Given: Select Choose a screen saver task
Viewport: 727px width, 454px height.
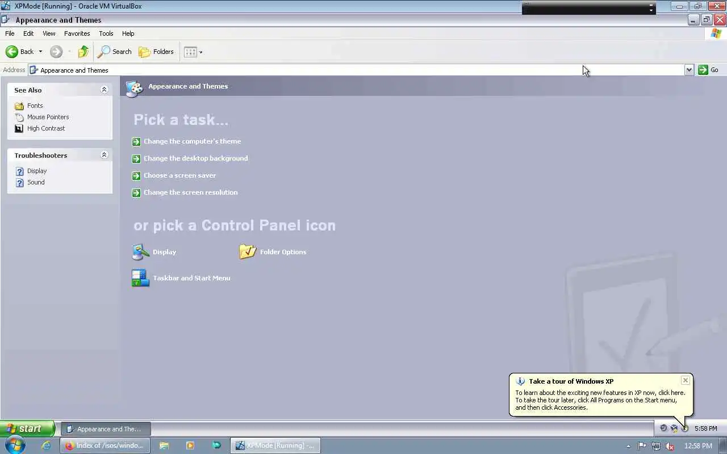Looking at the screenshot, I should tap(179, 175).
